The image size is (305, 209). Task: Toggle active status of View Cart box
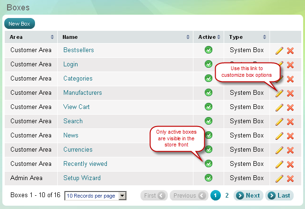coord(209,107)
